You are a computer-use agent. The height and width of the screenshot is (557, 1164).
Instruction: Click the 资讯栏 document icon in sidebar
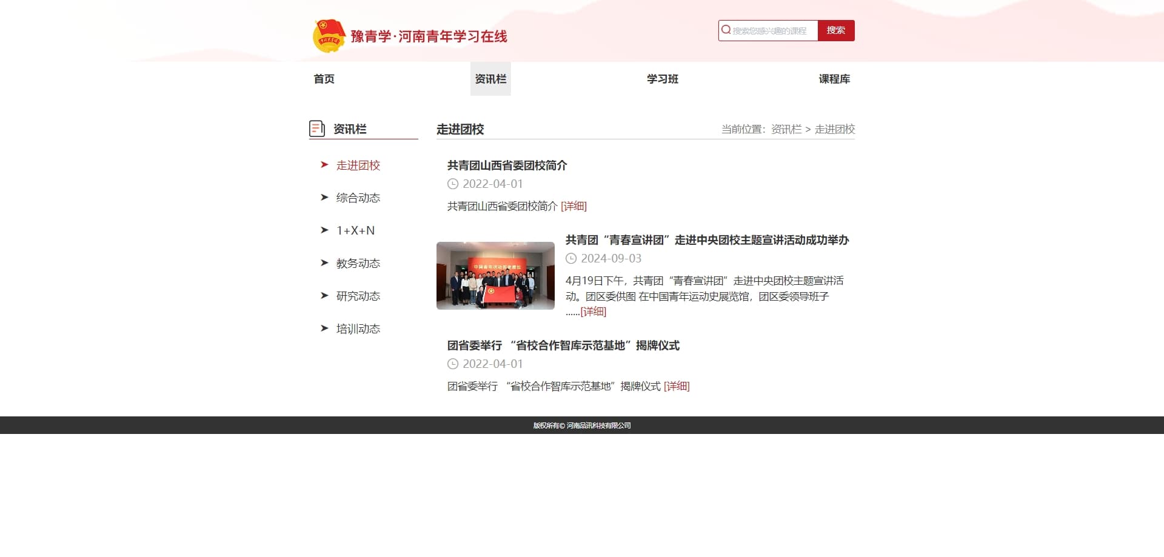316,128
